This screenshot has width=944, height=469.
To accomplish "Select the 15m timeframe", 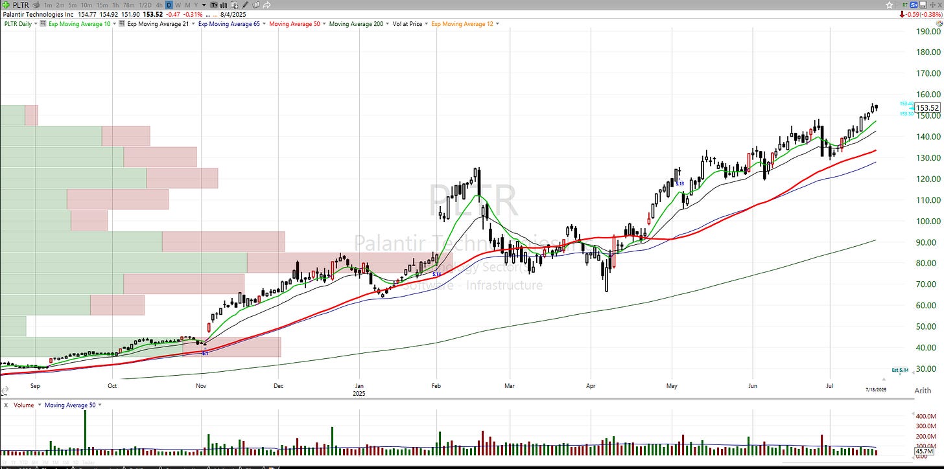I will 102,5.
